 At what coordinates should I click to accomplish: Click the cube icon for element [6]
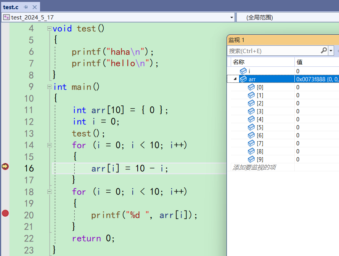(x=251, y=135)
